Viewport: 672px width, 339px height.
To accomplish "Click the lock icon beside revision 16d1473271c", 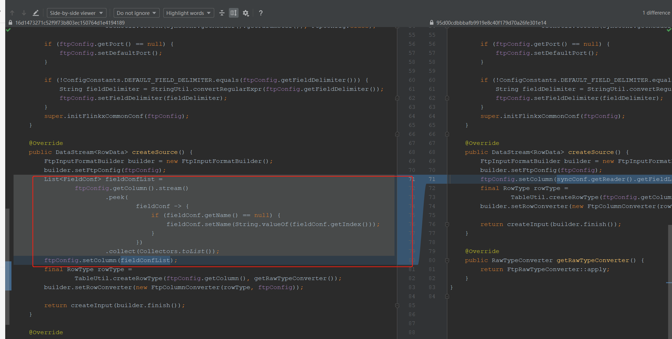I will (x=10, y=23).
